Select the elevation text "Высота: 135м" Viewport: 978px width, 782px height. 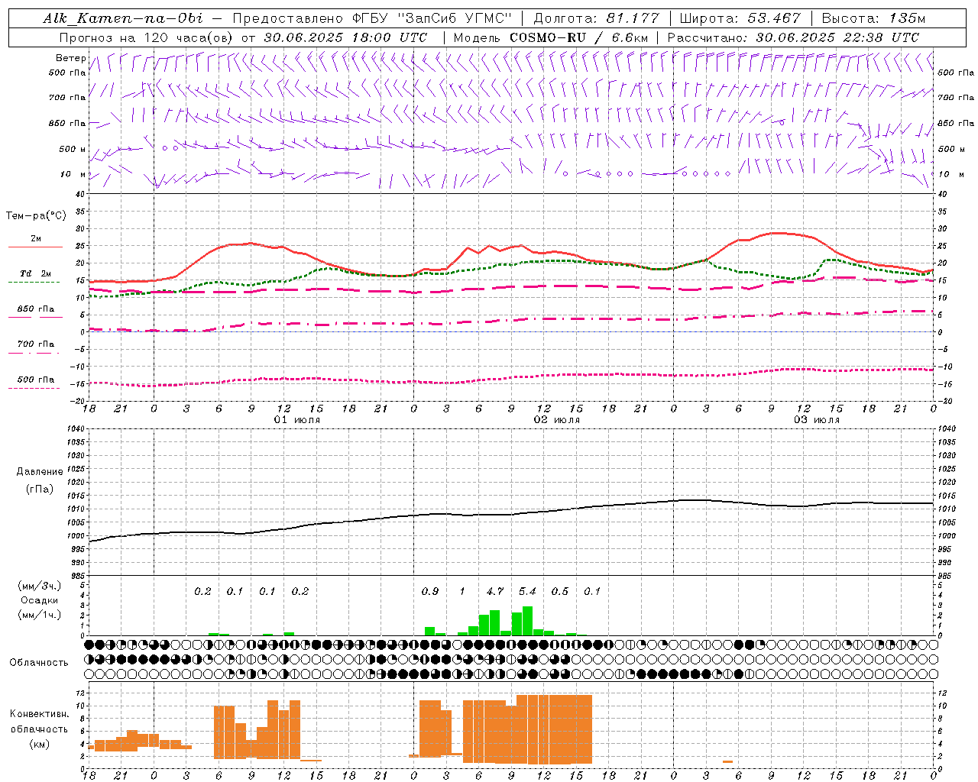[x=873, y=18]
